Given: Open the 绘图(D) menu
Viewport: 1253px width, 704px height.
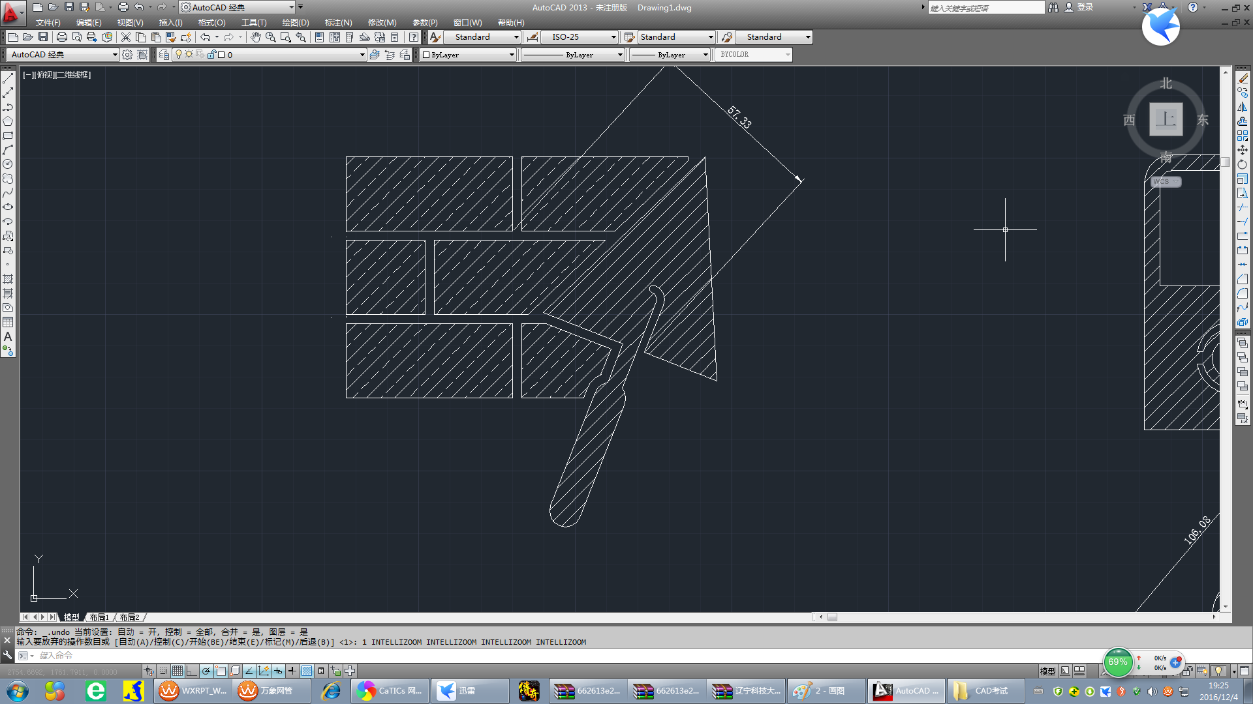Looking at the screenshot, I should [x=295, y=22].
